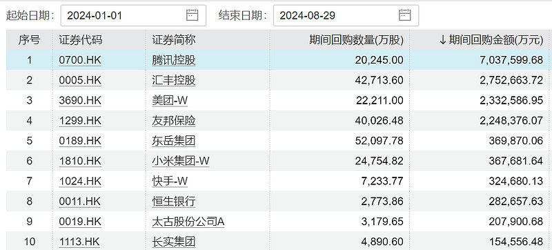Select buyback quantity cell 20,245.00
552x250 pixels.
coord(379,60)
